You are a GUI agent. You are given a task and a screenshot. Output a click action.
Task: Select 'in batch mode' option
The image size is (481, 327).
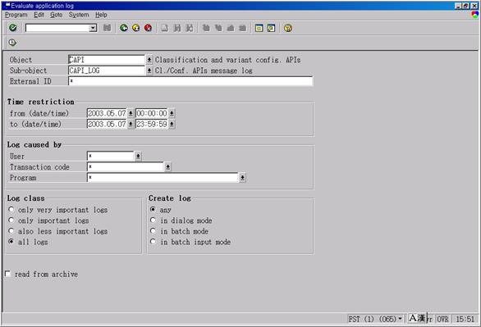pos(153,231)
